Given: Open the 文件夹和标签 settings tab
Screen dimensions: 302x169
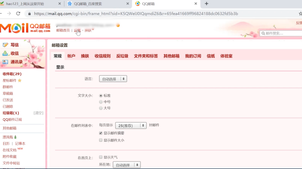Looking at the screenshot, I should click(x=146, y=56).
